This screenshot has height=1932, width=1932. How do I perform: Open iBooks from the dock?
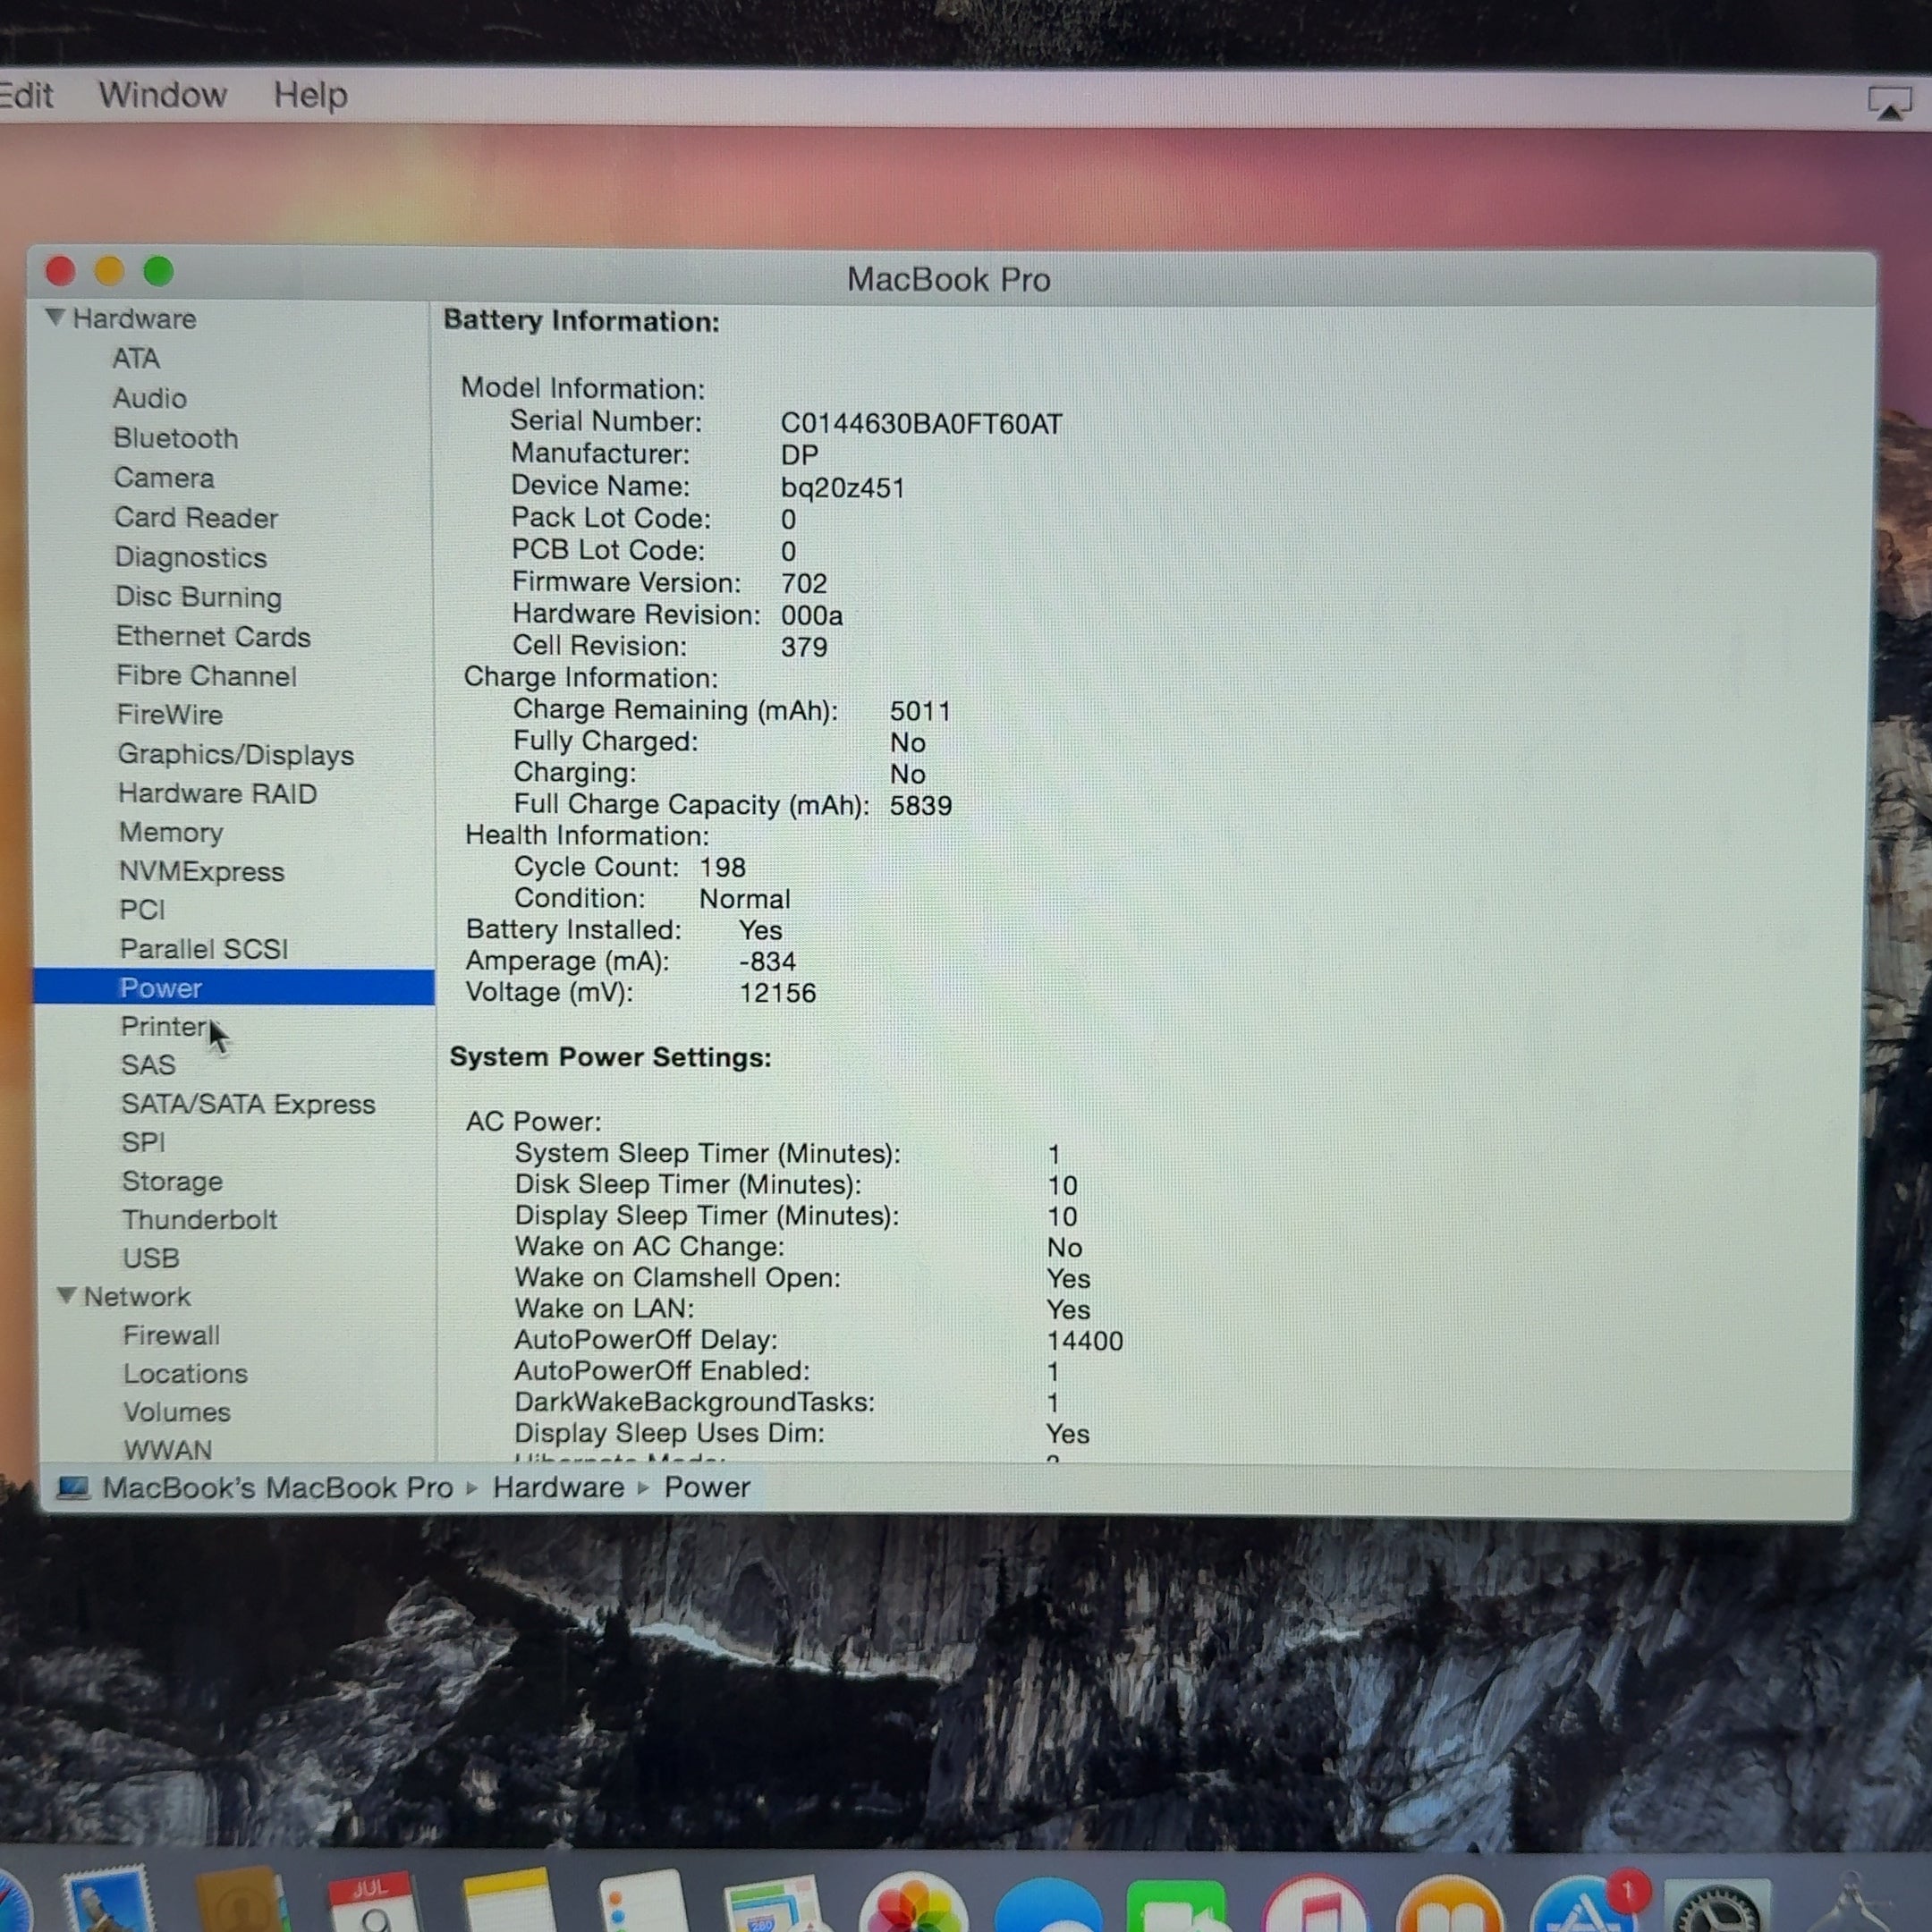pyautogui.click(x=1449, y=1904)
